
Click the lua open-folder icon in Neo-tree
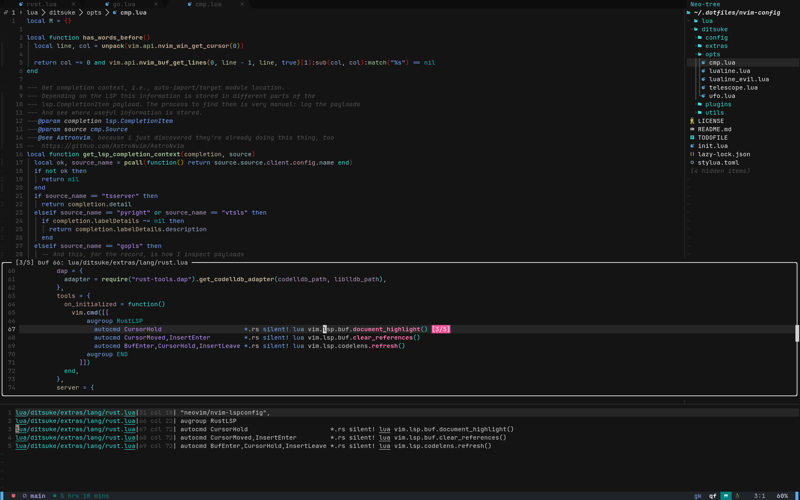pyautogui.click(x=696, y=21)
